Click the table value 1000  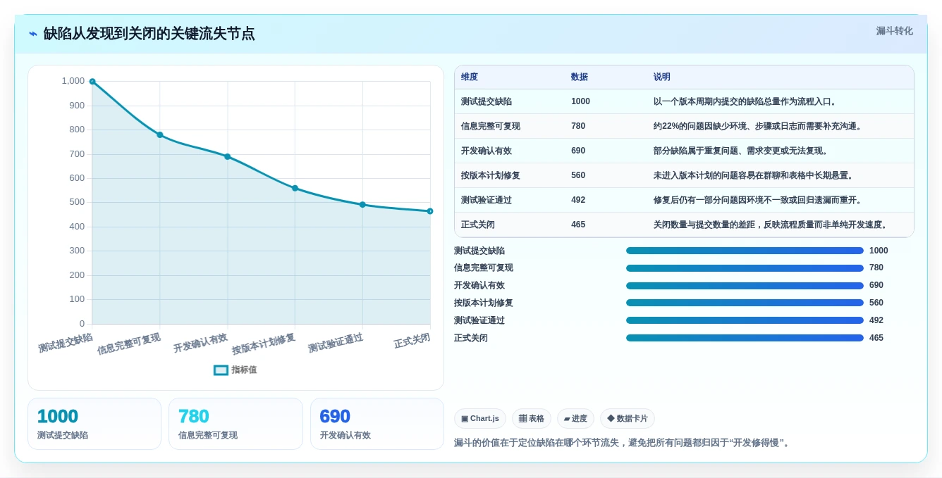click(x=580, y=101)
